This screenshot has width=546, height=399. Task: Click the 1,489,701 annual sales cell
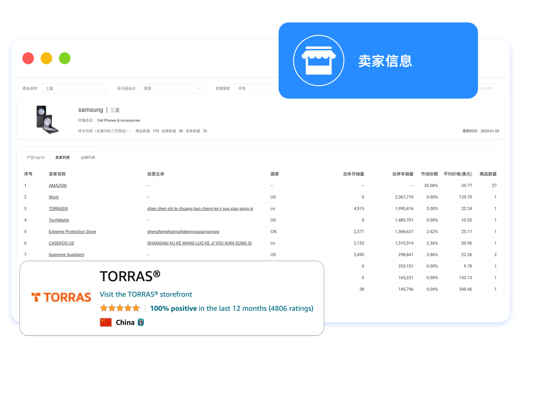[404, 220]
